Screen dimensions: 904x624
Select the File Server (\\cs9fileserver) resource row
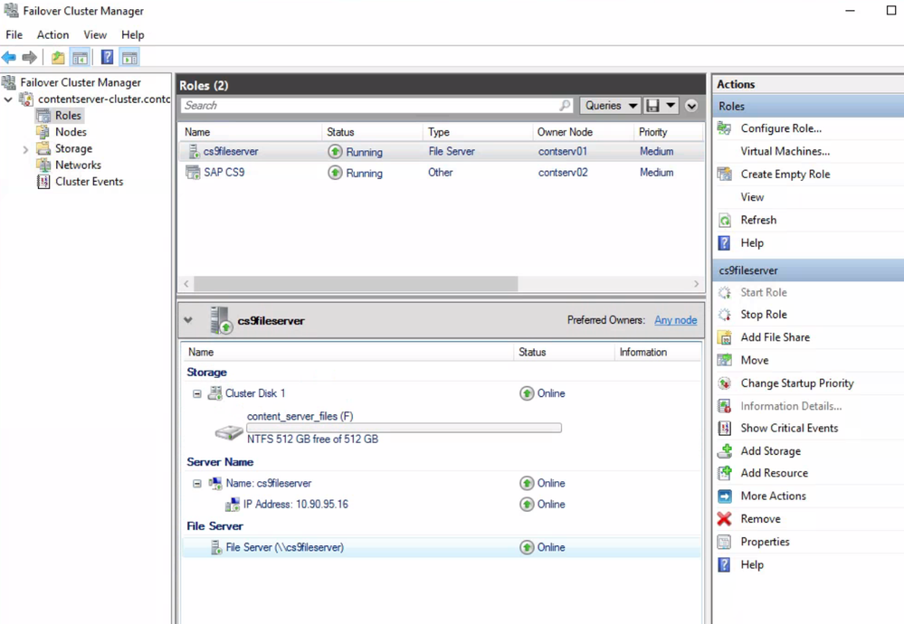(441, 547)
